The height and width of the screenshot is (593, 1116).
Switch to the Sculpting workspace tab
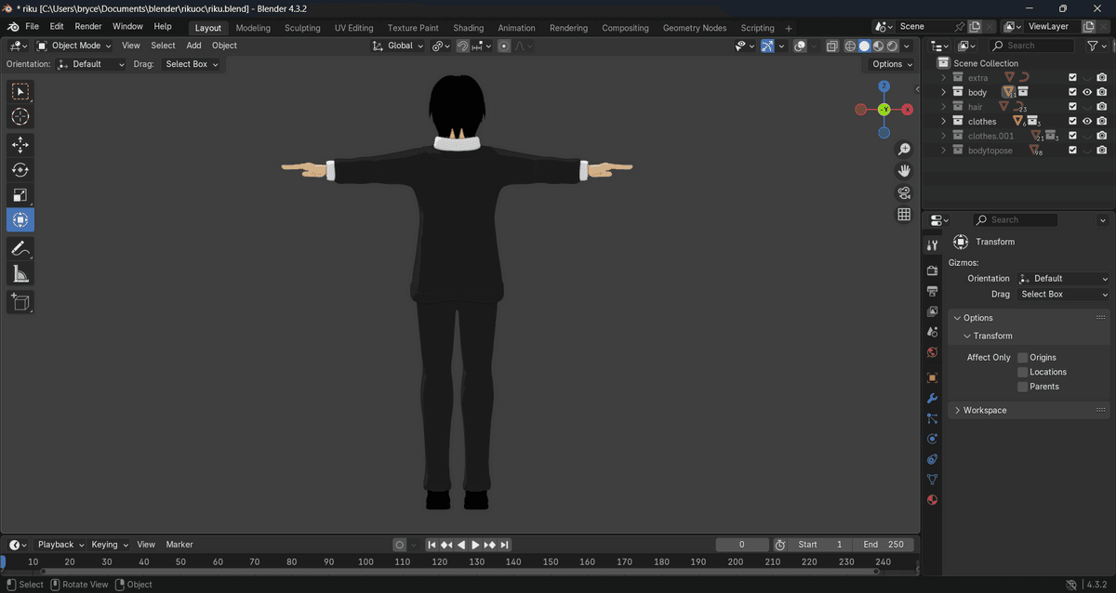(x=302, y=28)
